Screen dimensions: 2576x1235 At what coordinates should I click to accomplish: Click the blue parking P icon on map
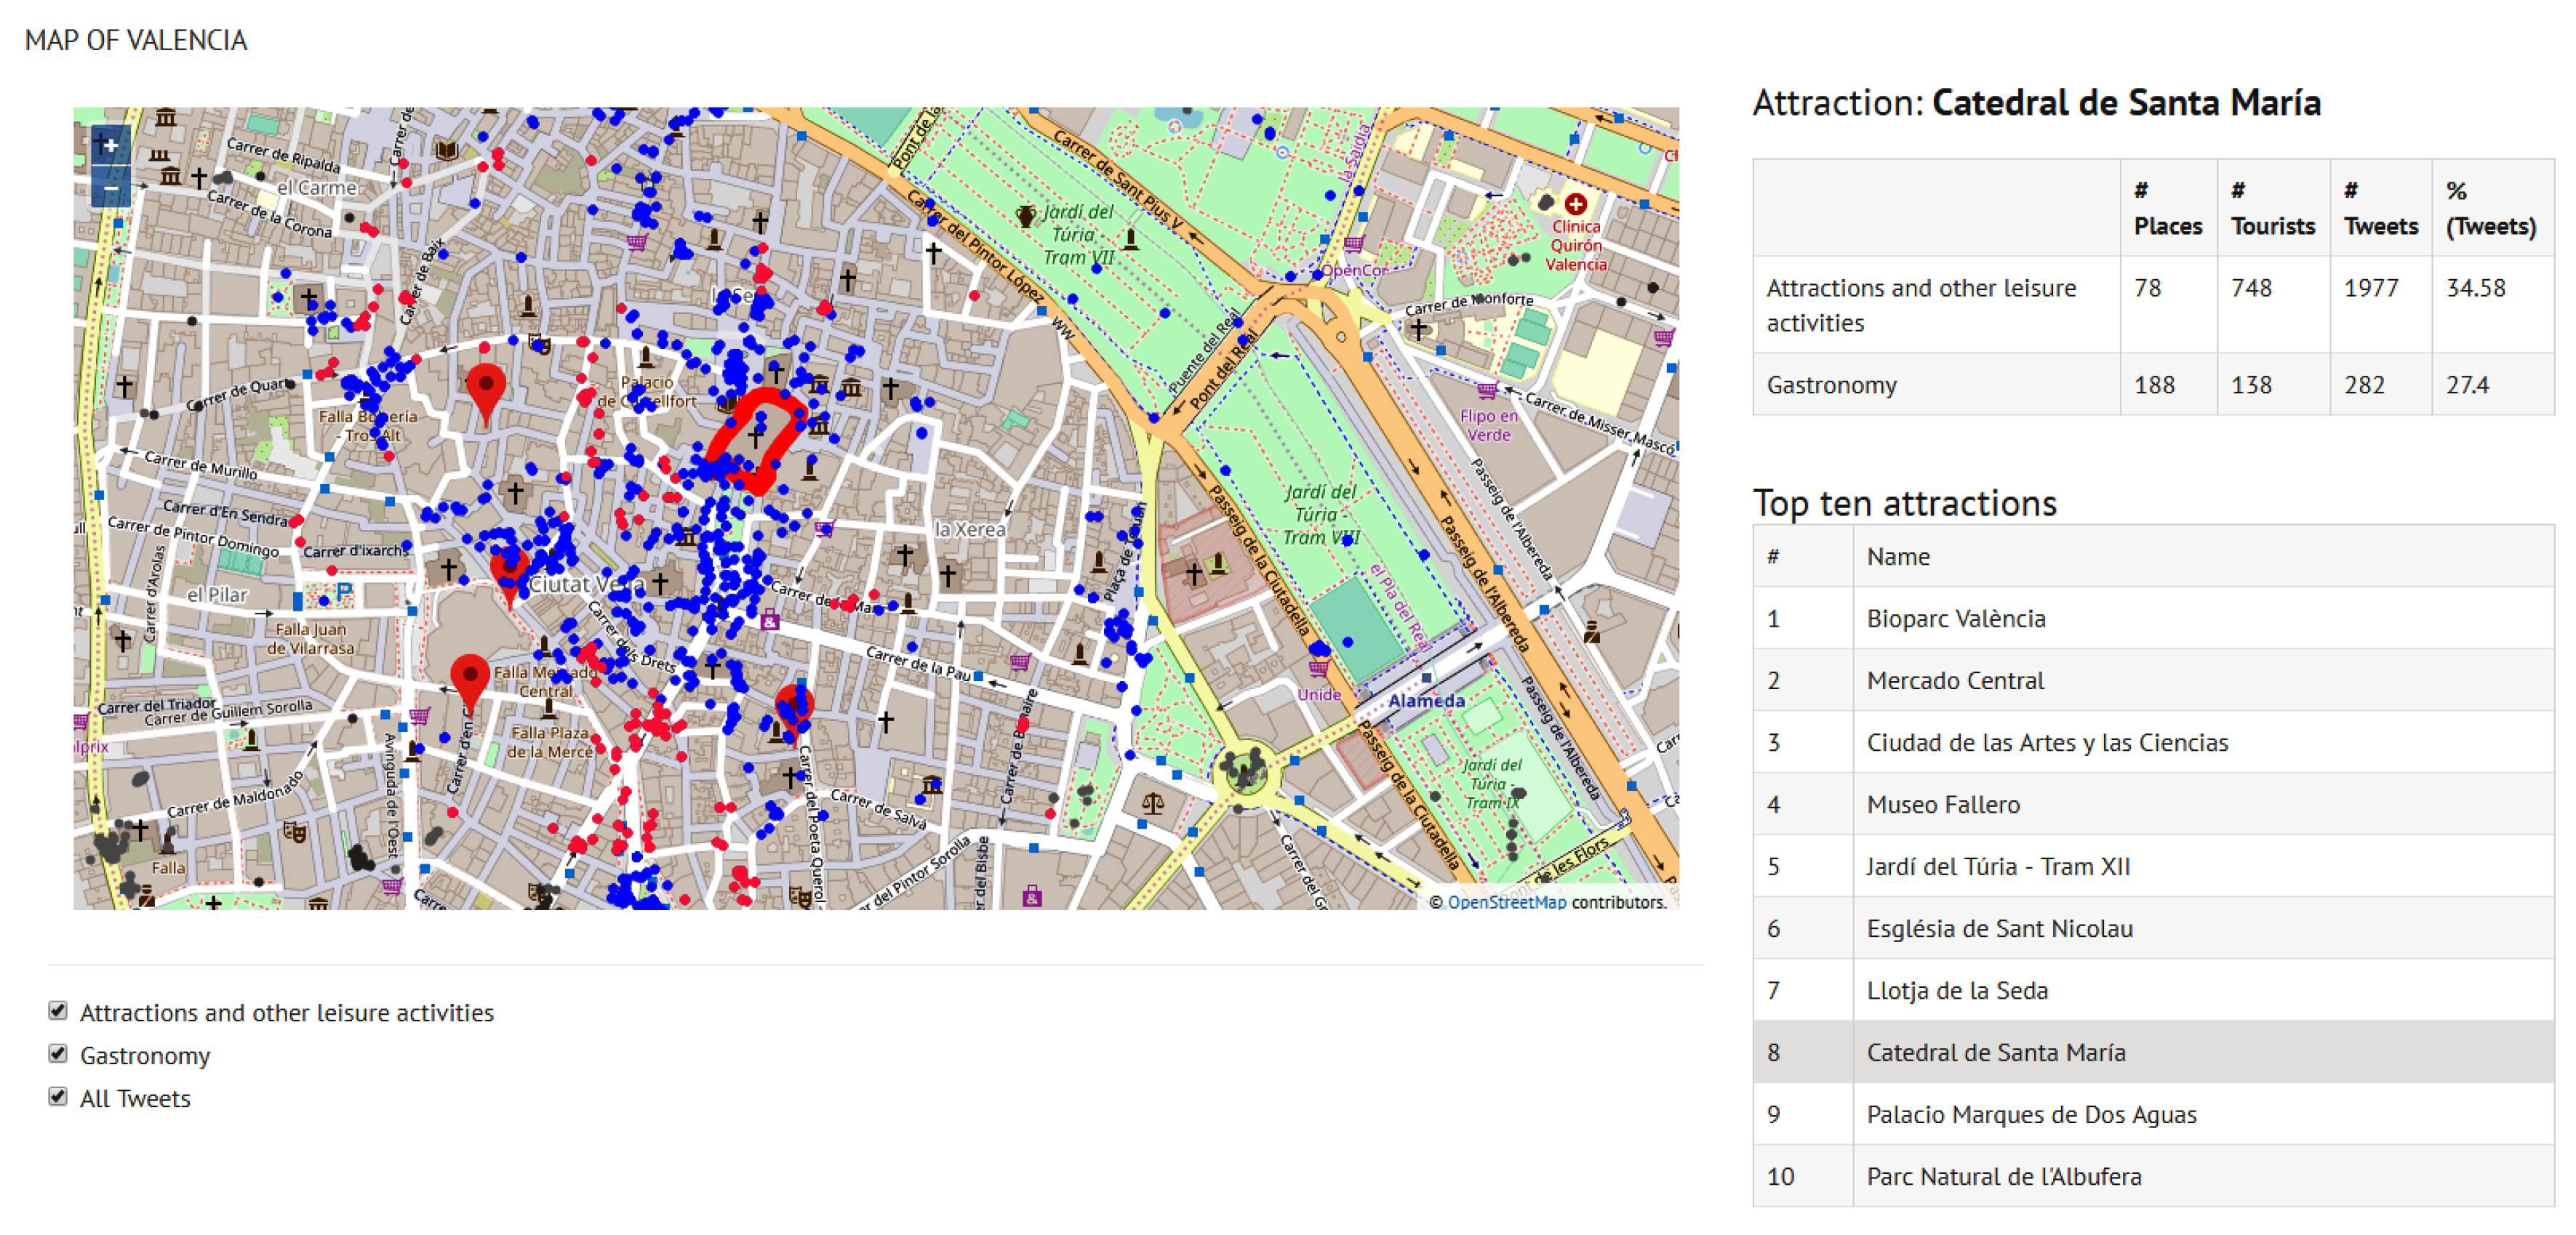tap(344, 592)
